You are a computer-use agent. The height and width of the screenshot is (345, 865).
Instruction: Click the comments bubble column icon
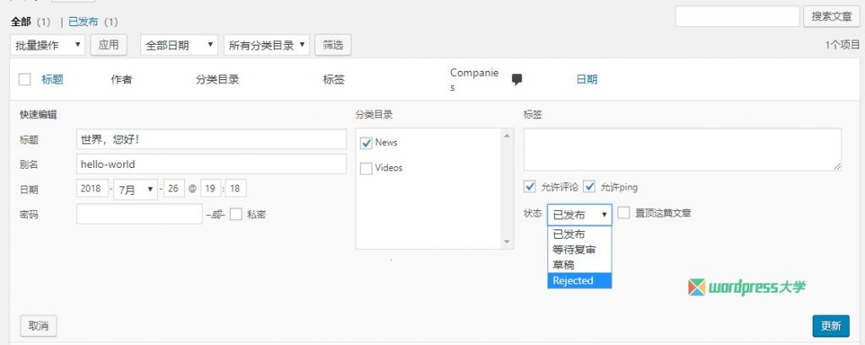click(x=517, y=79)
